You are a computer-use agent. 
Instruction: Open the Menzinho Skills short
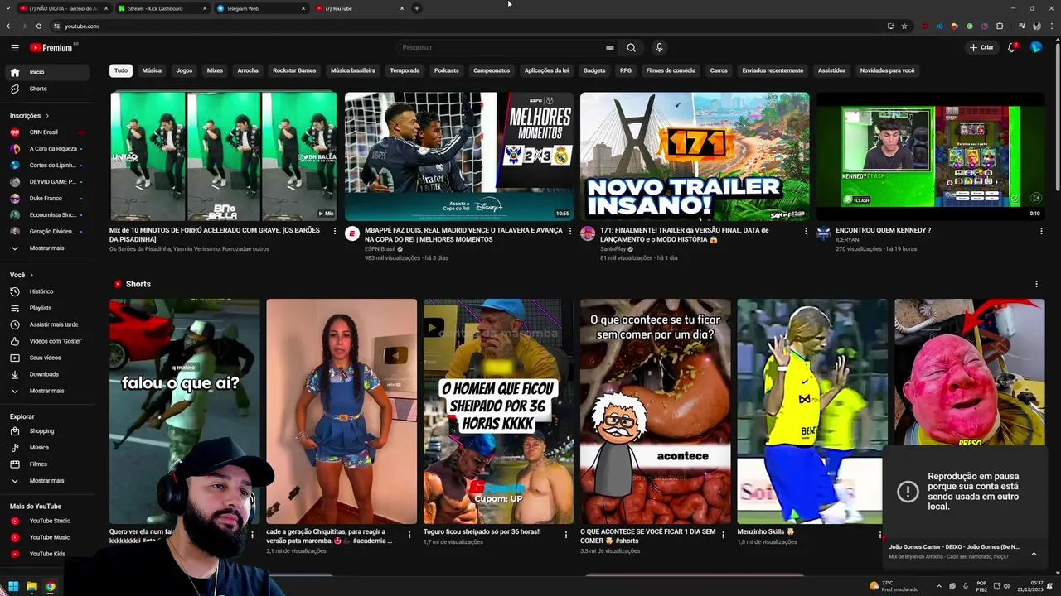click(x=811, y=411)
